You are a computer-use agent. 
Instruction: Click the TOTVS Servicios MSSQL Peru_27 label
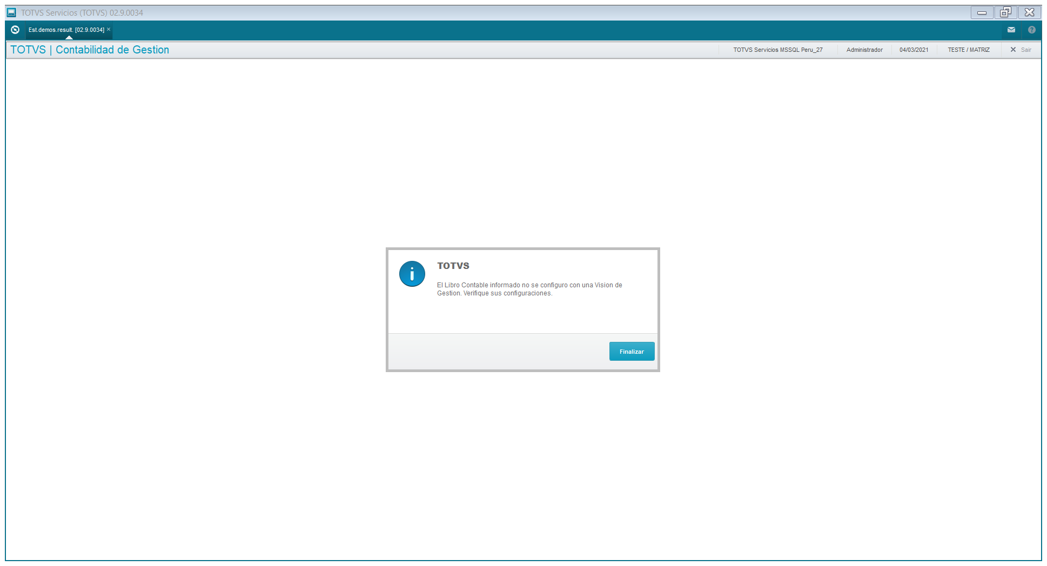778,50
